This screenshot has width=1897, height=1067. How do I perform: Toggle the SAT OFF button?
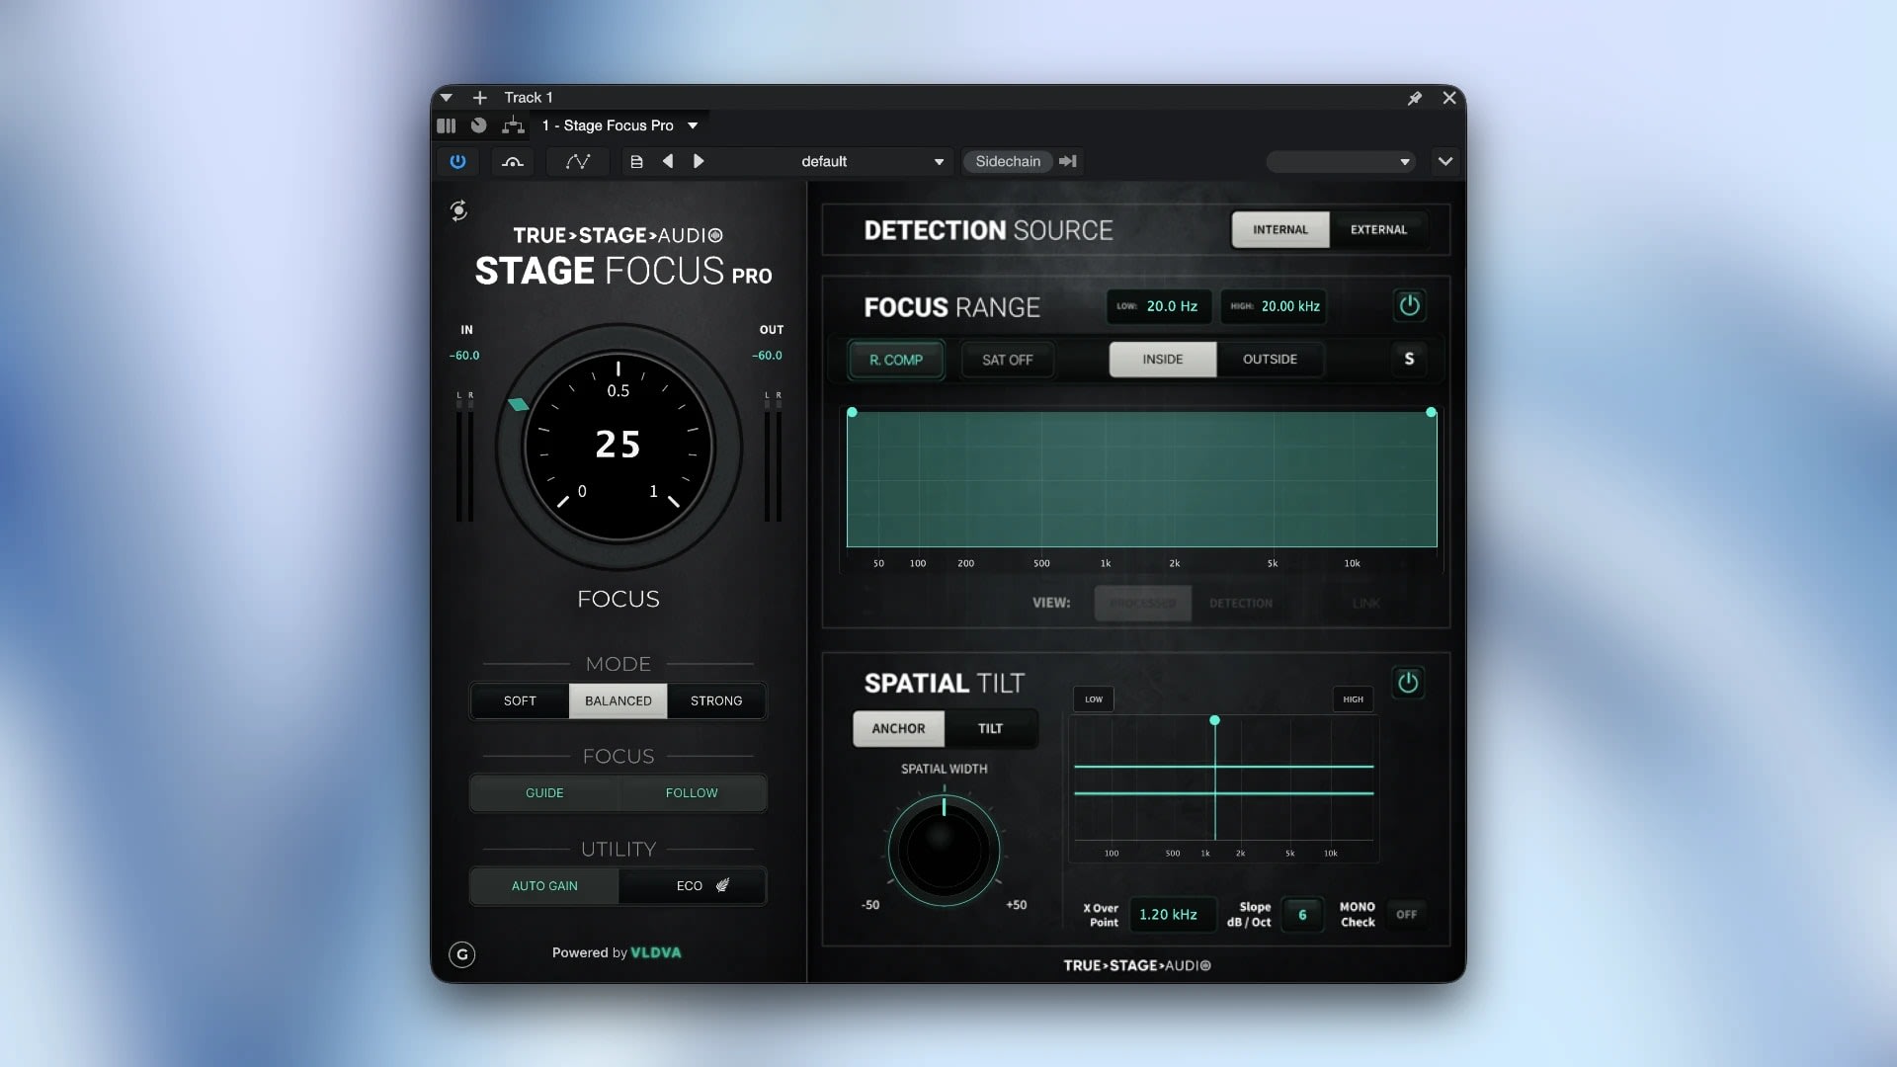tap(1007, 360)
